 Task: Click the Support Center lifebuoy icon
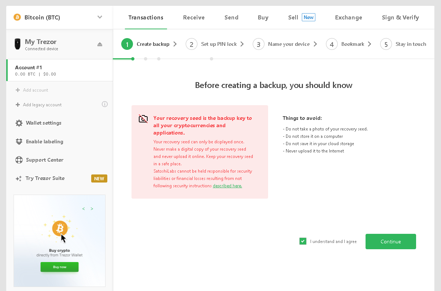click(19, 160)
